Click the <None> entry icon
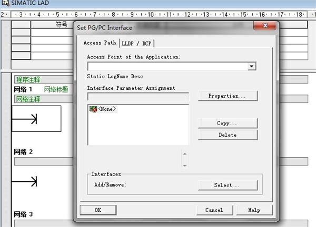316x227 pixels. (93, 109)
